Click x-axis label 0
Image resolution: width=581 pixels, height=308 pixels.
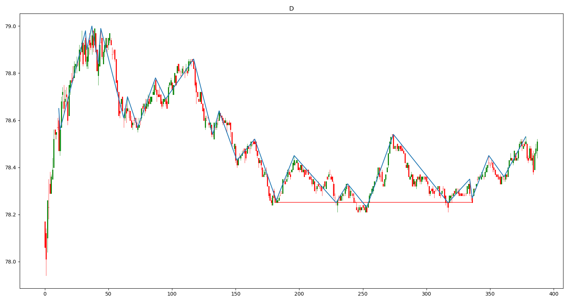[45, 294]
